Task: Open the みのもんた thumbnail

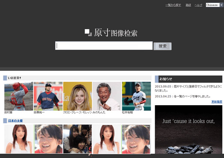Action: [x=107, y=96]
